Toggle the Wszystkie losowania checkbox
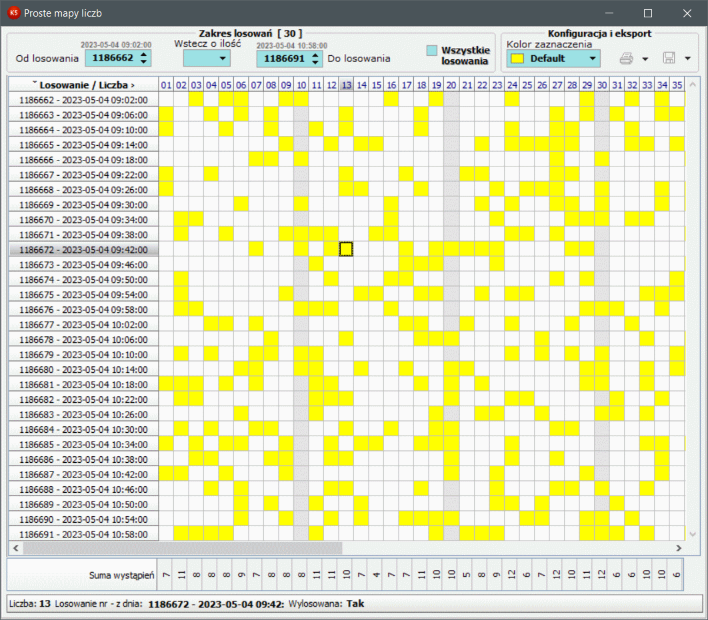Viewport: 708px width, 620px height. pos(431,51)
